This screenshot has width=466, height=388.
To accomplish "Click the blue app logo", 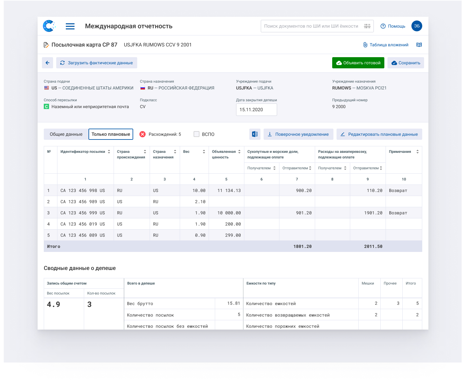I will point(49,26).
